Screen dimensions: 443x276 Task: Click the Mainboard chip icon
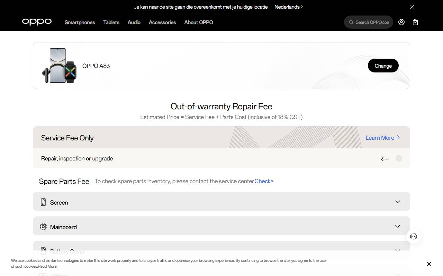pyautogui.click(x=43, y=227)
